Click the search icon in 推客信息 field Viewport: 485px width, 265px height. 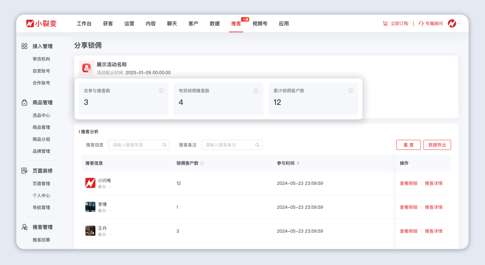164,145
